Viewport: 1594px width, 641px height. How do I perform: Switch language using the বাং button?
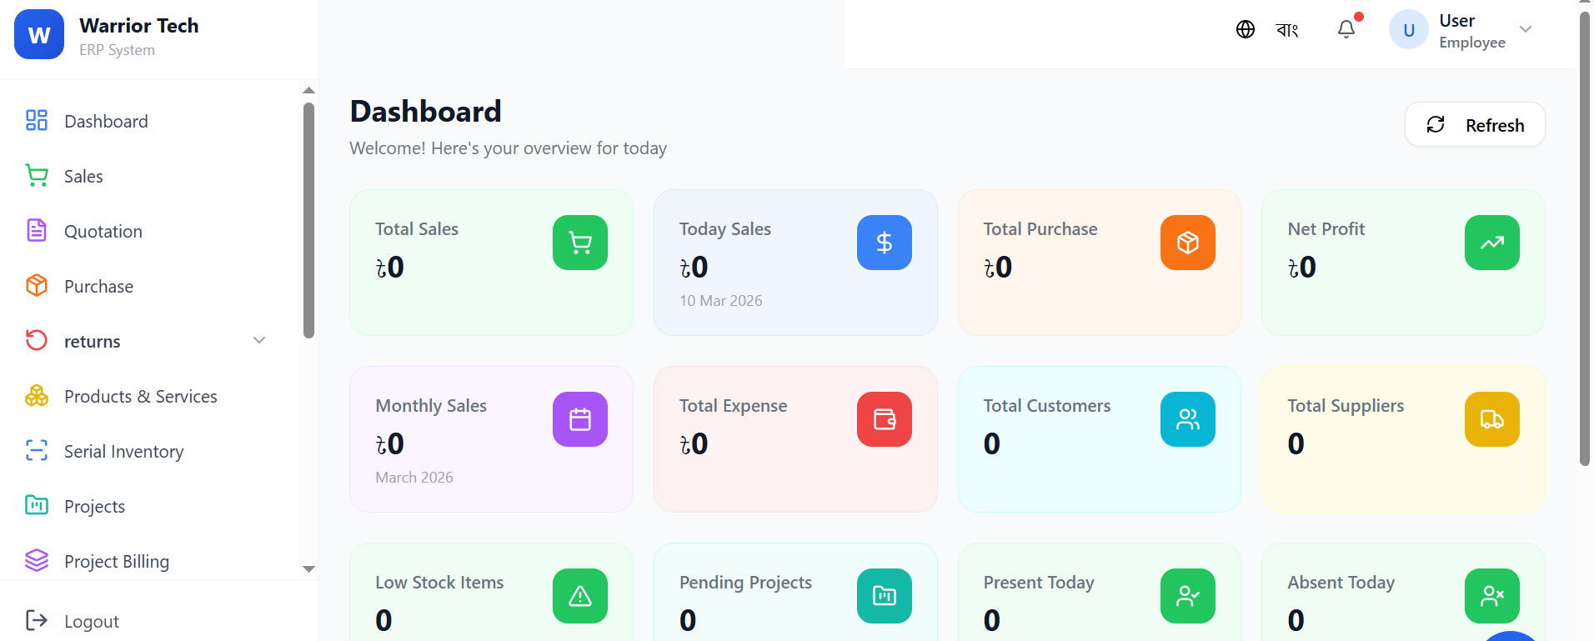tap(1287, 30)
